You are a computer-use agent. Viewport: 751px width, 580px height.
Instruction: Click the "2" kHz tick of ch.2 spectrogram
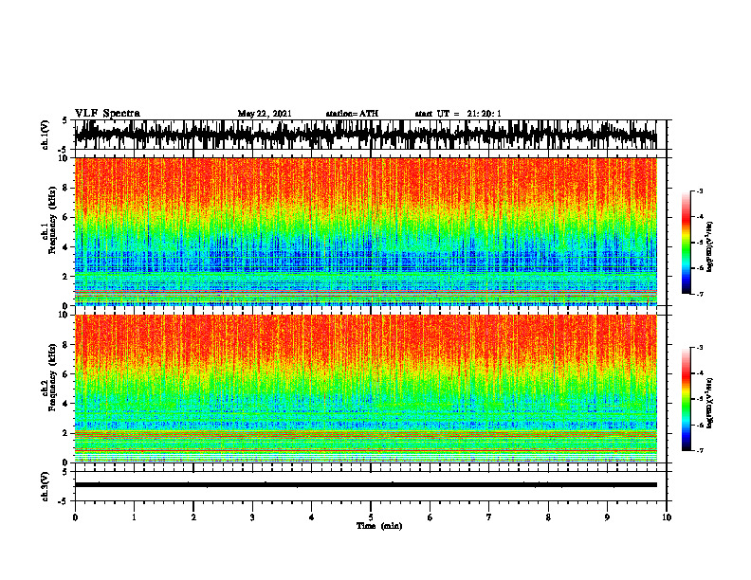click(65, 433)
